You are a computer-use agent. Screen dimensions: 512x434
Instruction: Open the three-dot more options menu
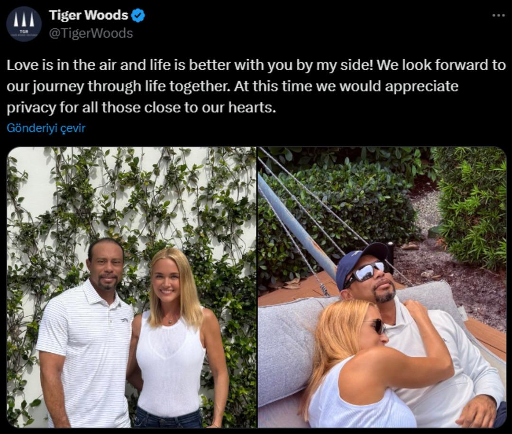pyautogui.click(x=499, y=15)
